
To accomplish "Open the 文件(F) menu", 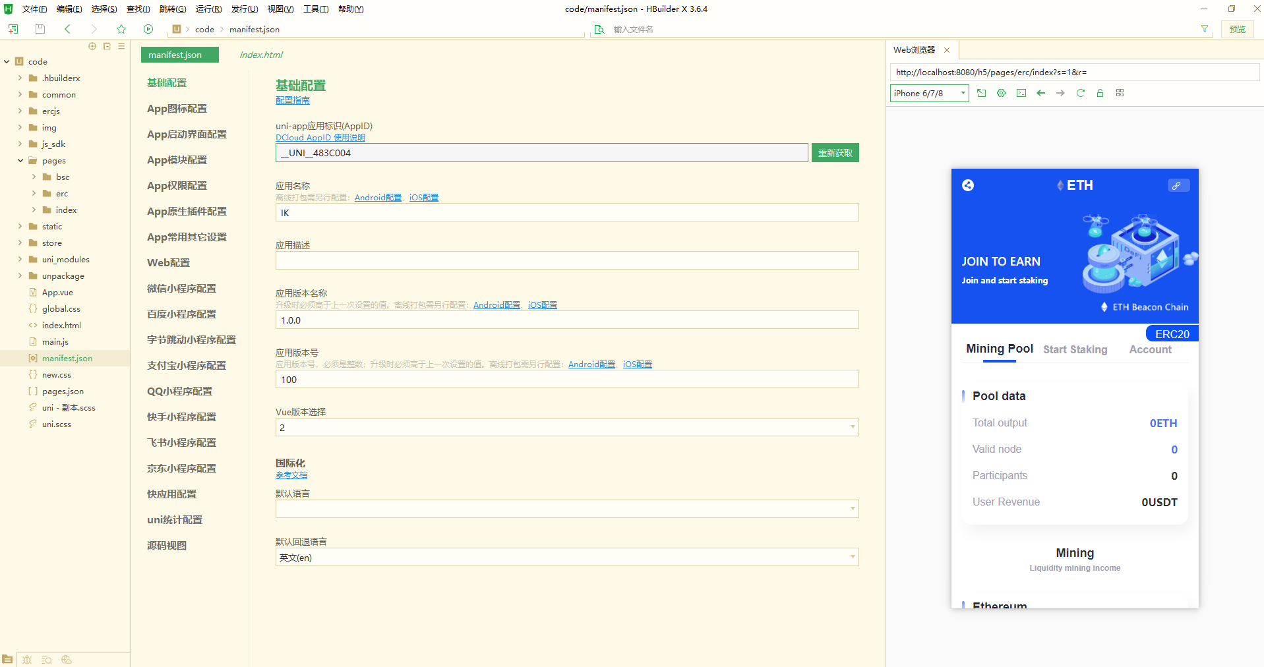I will point(34,9).
